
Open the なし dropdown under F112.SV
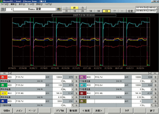[151, 89]
